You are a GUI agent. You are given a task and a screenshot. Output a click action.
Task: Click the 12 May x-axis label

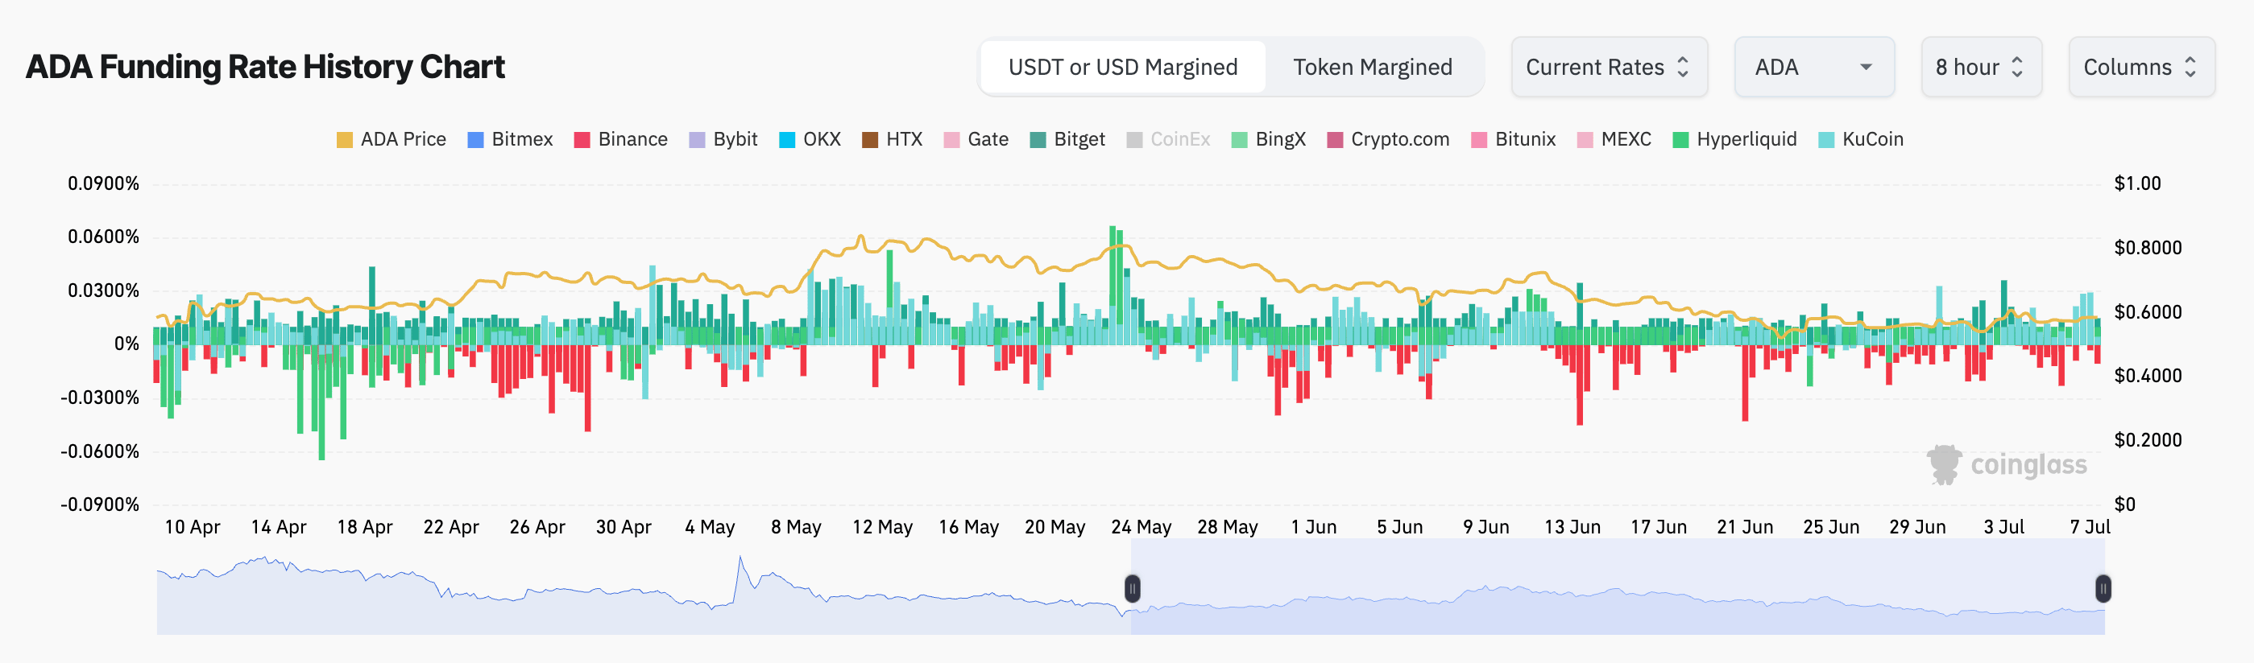tap(882, 527)
